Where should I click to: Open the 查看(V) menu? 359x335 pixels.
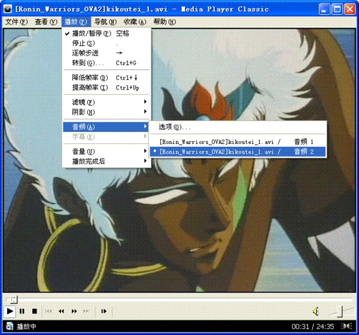(x=46, y=22)
